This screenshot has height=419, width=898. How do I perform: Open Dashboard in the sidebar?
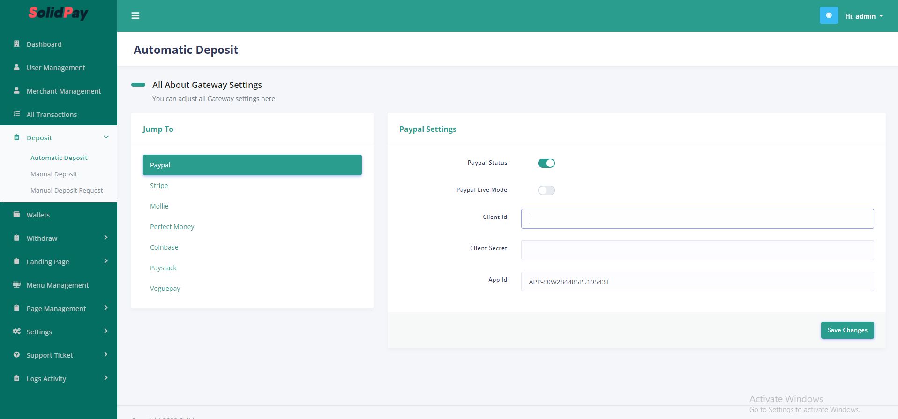(44, 44)
